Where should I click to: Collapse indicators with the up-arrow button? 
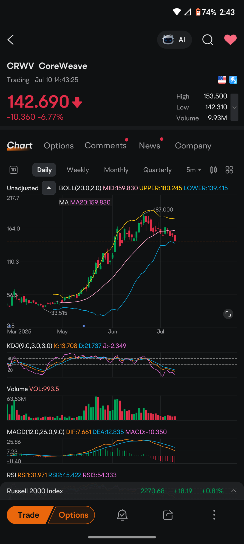click(49, 188)
